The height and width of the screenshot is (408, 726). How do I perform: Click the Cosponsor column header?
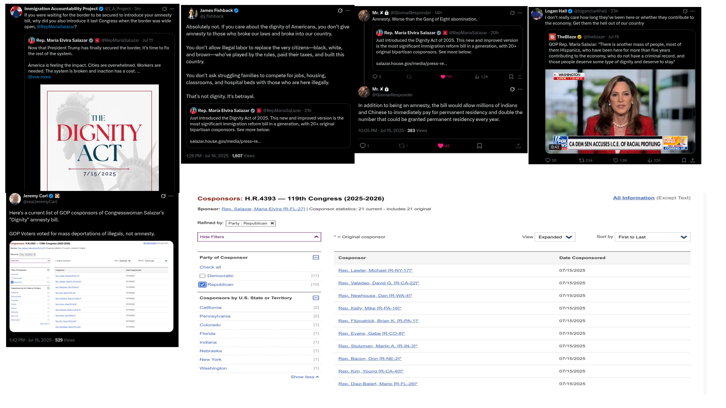352,258
